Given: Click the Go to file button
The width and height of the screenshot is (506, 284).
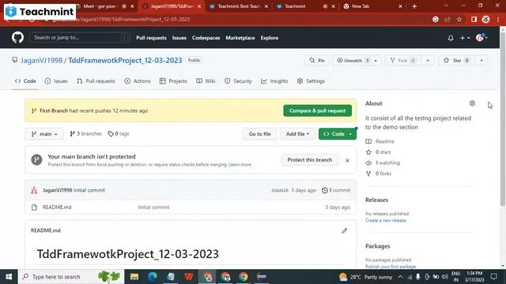Looking at the screenshot, I should pyautogui.click(x=260, y=134).
